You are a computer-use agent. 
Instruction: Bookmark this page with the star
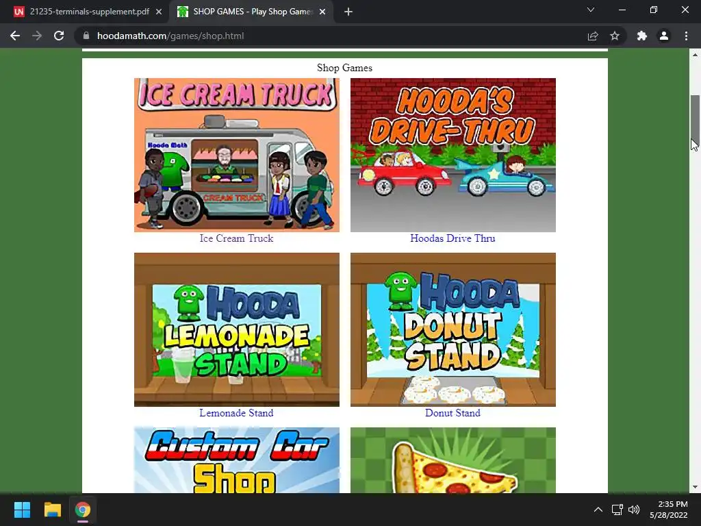615,36
